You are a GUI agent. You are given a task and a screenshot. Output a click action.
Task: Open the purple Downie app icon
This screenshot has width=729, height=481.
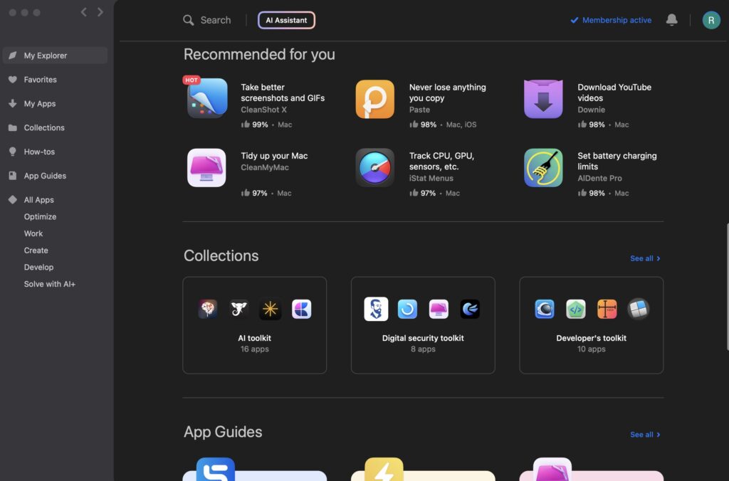pyautogui.click(x=543, y=99)
